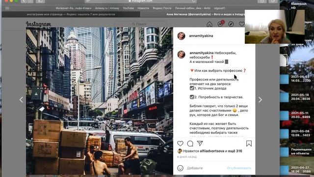Open Instagram home via the house icon

tap(209, 24)
